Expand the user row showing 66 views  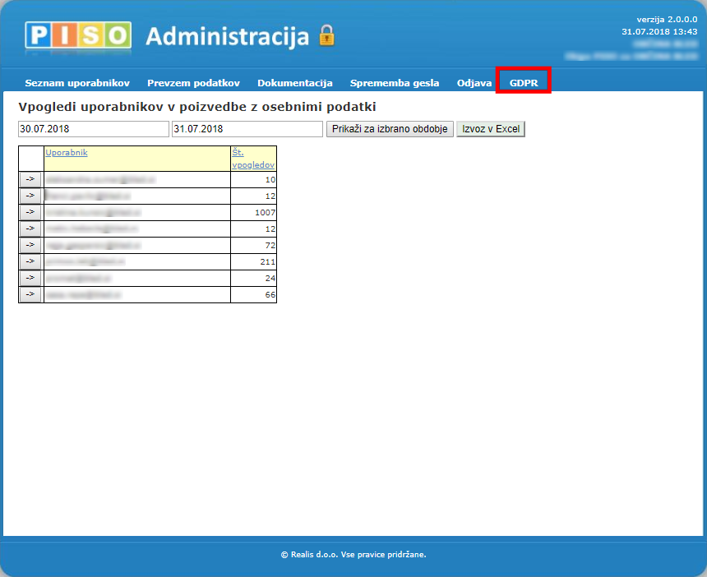tap(30, 294)
